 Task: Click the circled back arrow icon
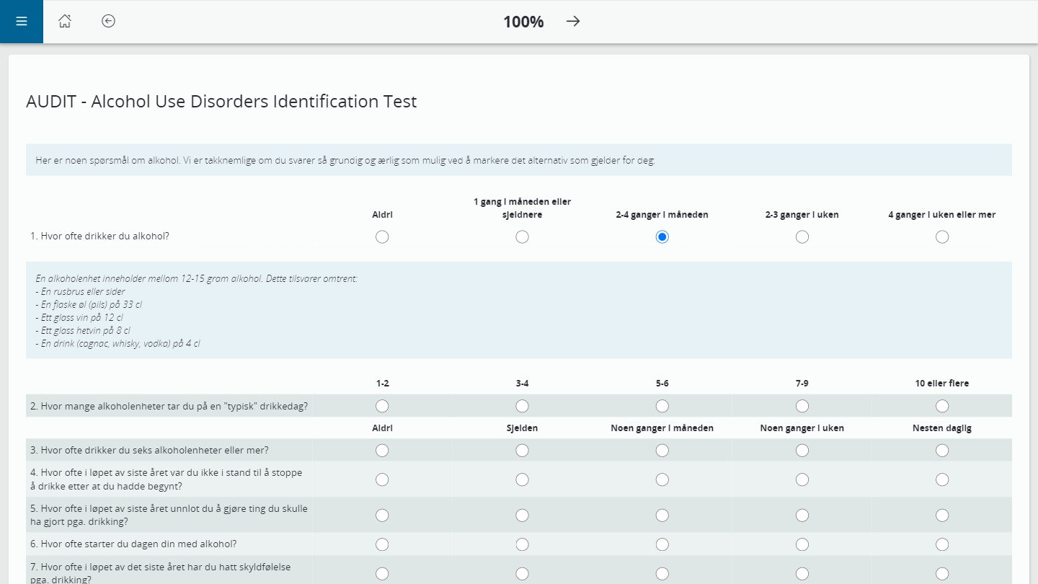[108, 22]
